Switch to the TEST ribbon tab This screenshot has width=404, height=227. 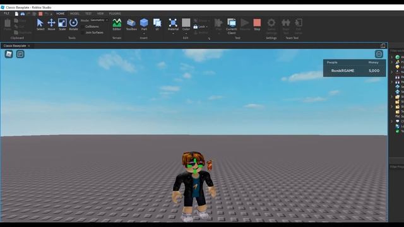[88, 13]
